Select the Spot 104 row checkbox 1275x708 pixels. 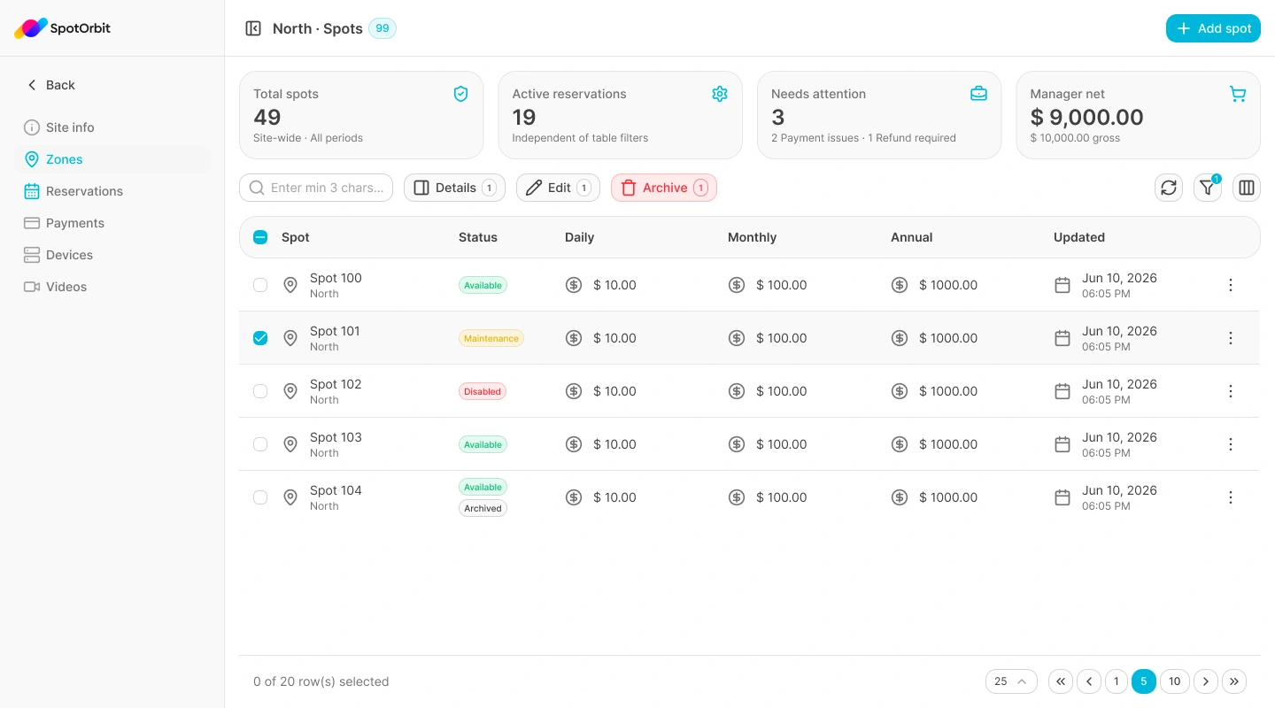[260, 497]
